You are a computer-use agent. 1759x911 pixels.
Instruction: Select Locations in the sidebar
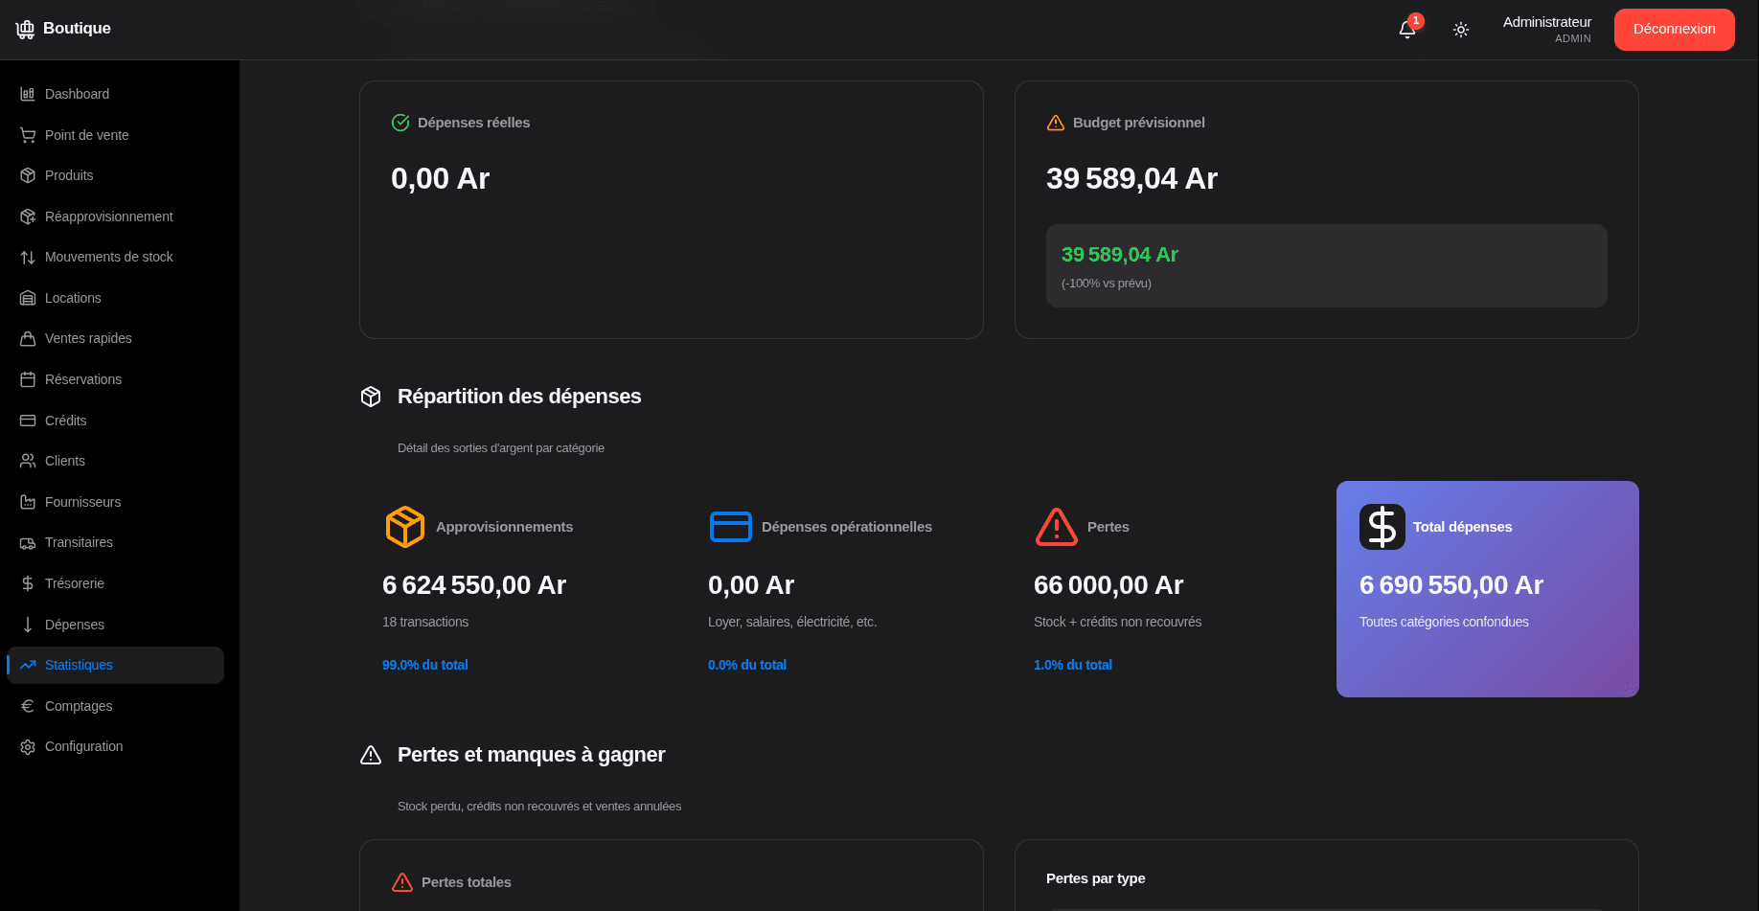coord(116,298)
